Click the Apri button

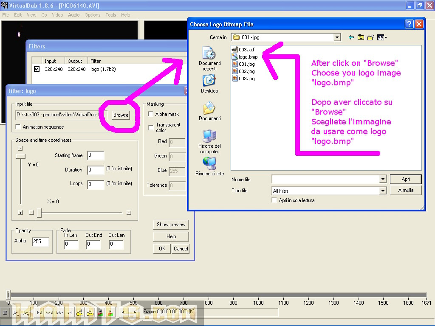406,179
